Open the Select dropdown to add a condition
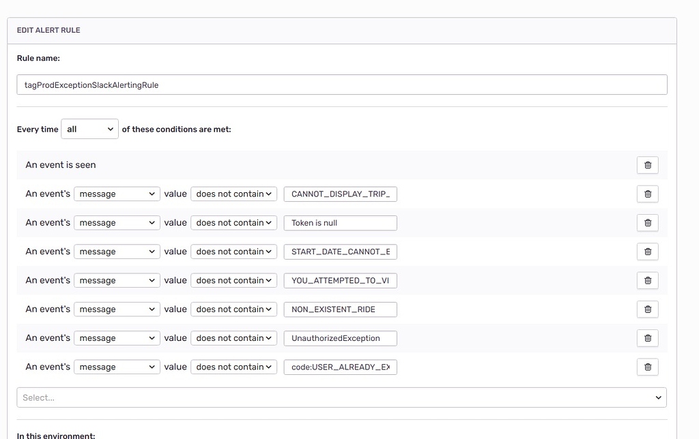Viewport: 699px width, 439px height. 341,397
